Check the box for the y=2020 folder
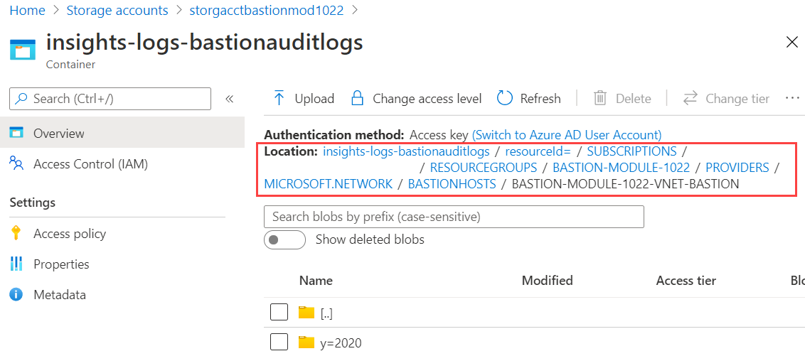The height and width of the screenshot is (356, 805). 279,342
